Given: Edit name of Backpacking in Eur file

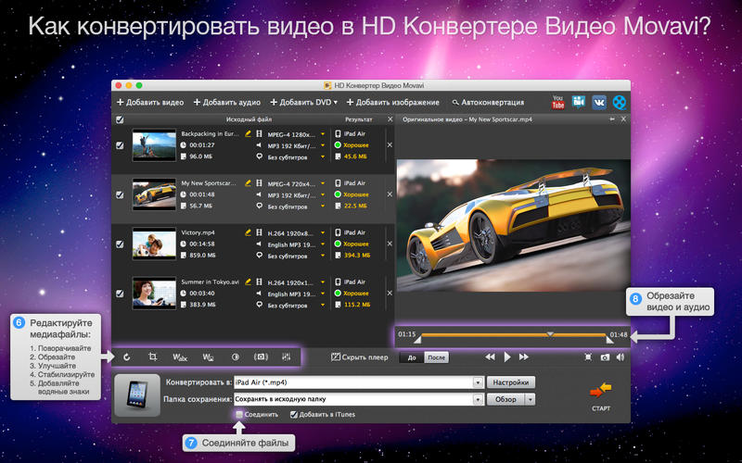Looking at the screenshot, I should coord(248,133).
